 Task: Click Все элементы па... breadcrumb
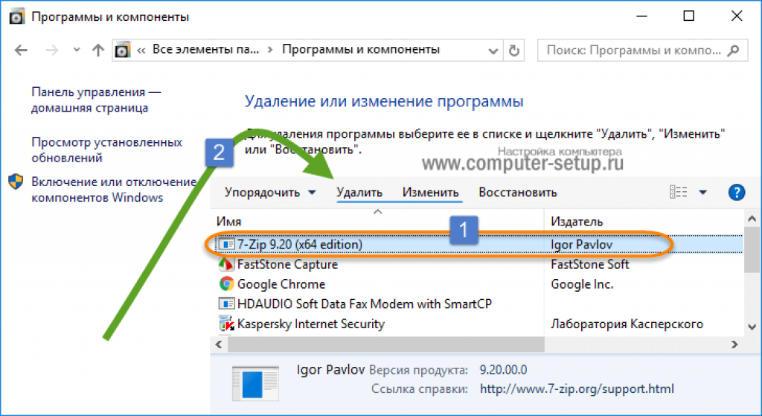[205, 50]
